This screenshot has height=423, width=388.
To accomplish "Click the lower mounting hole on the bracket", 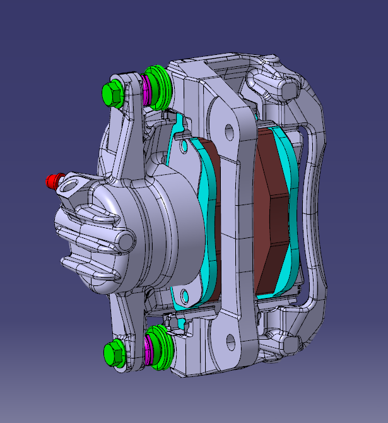I will point(231,342).
